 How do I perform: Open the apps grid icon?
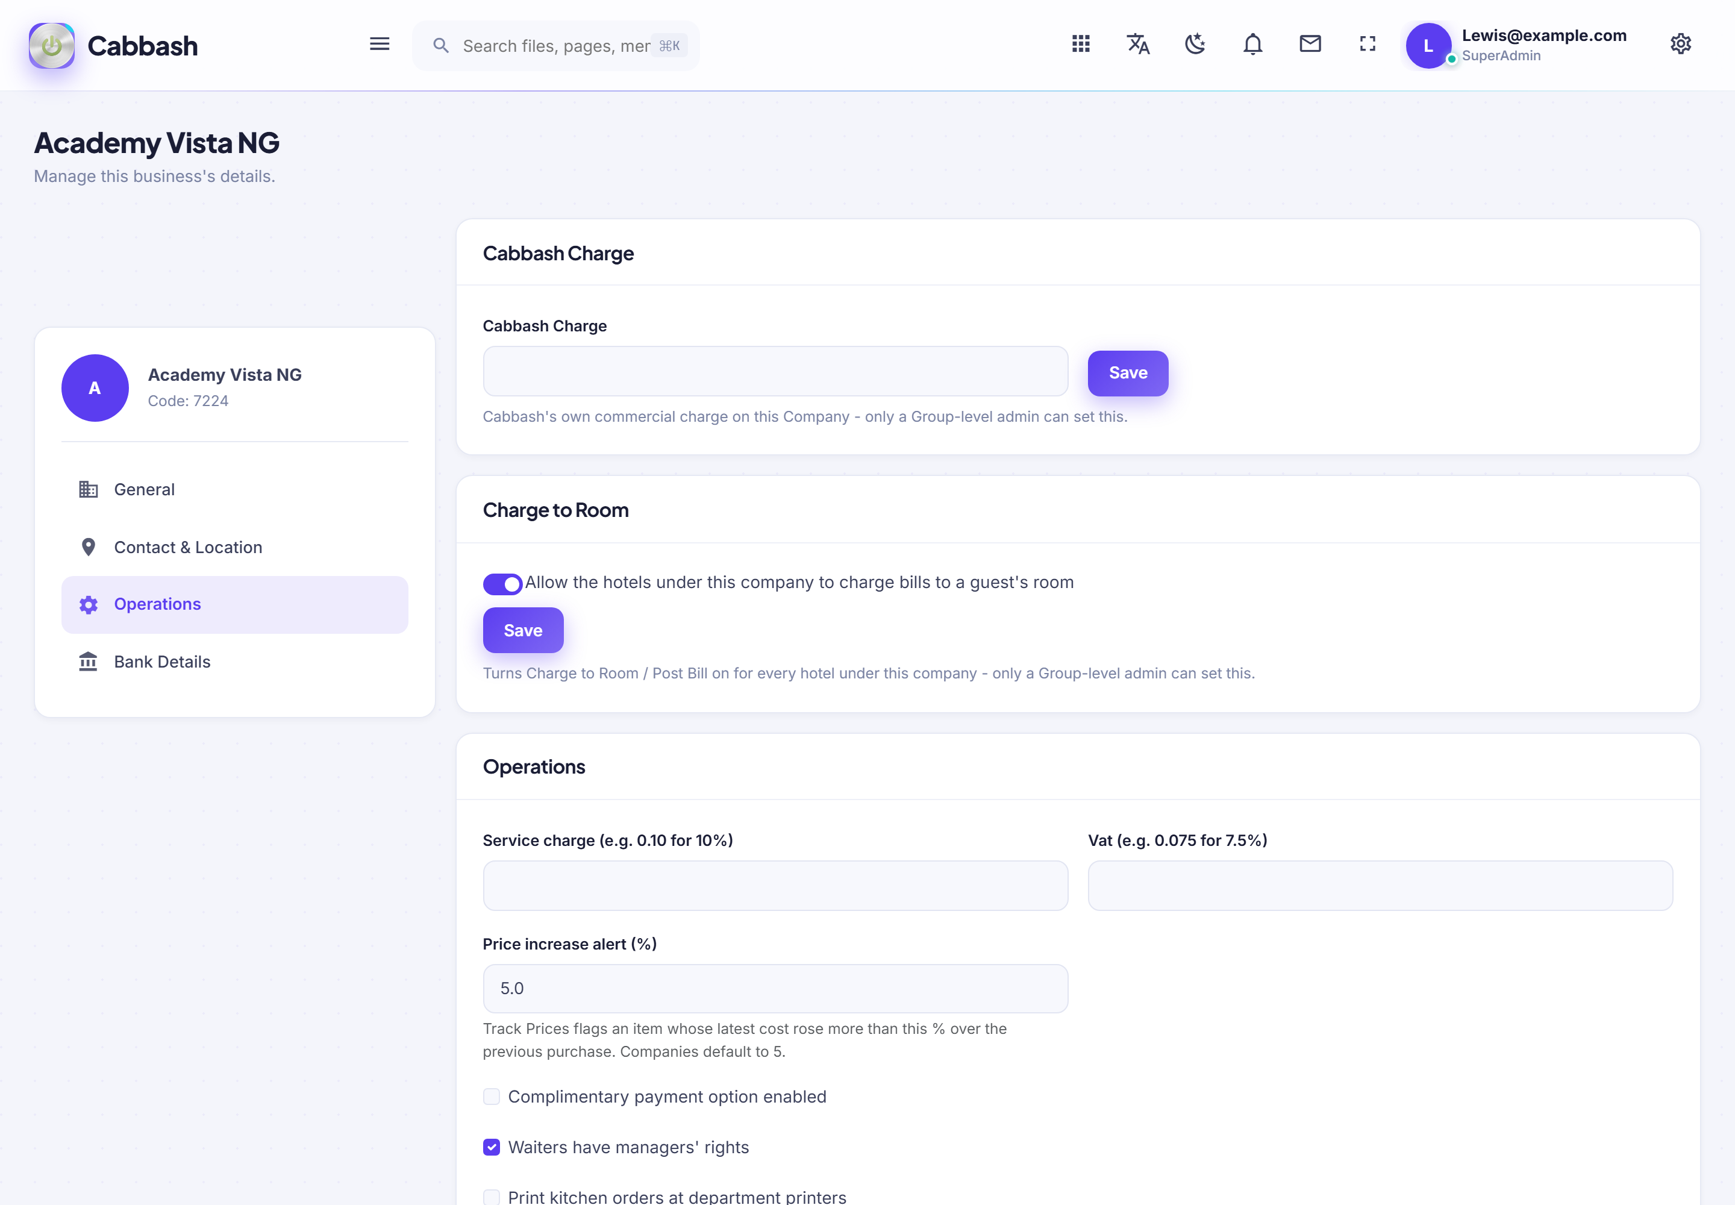[1080, 45]
